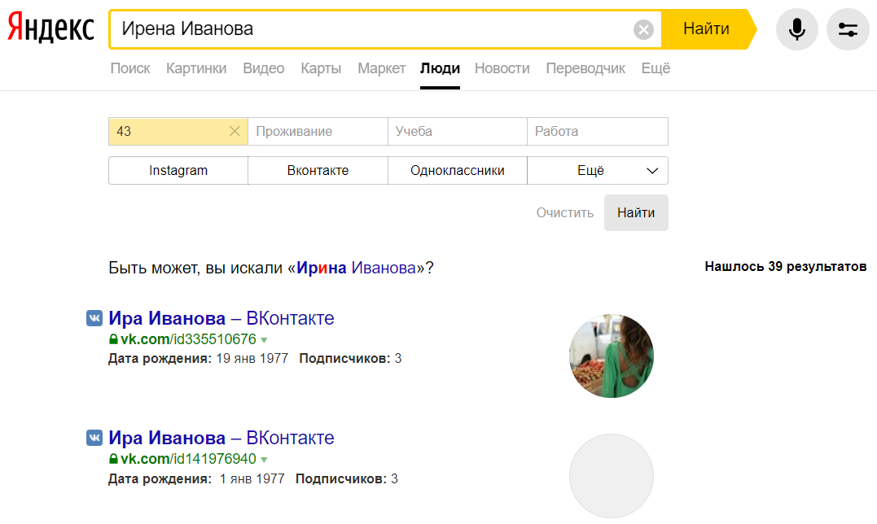This screenshot has width=877, height=524.
Task: Toggle the Instagram network filter
Action: pos(178,170)
